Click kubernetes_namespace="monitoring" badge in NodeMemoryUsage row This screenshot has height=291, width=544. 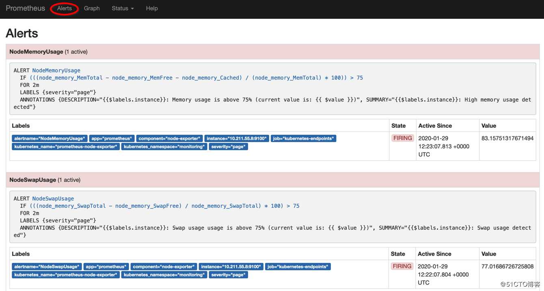tap(164, 147)
